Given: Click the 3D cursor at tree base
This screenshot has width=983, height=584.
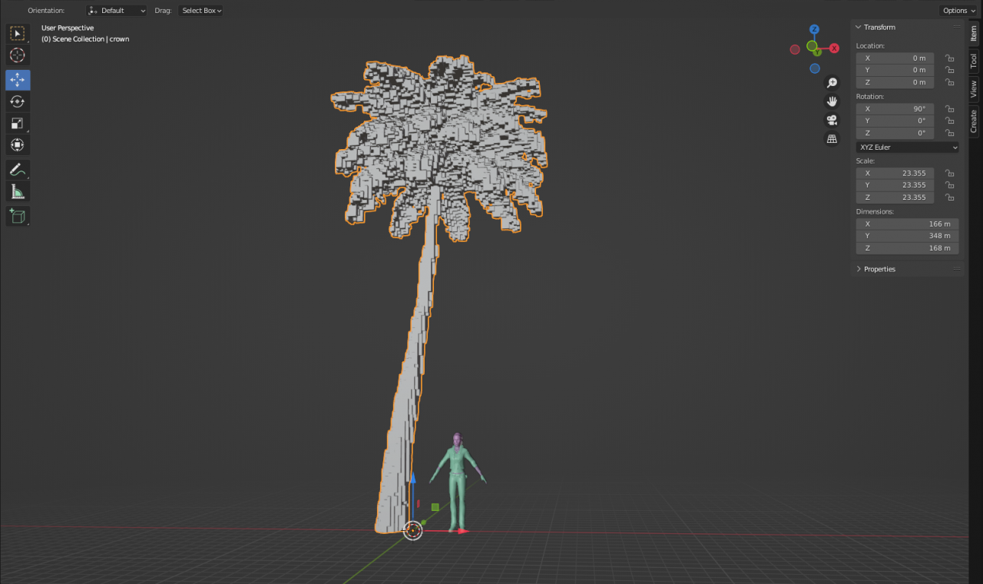Looking at the screenshot, I should click(413, 530).
